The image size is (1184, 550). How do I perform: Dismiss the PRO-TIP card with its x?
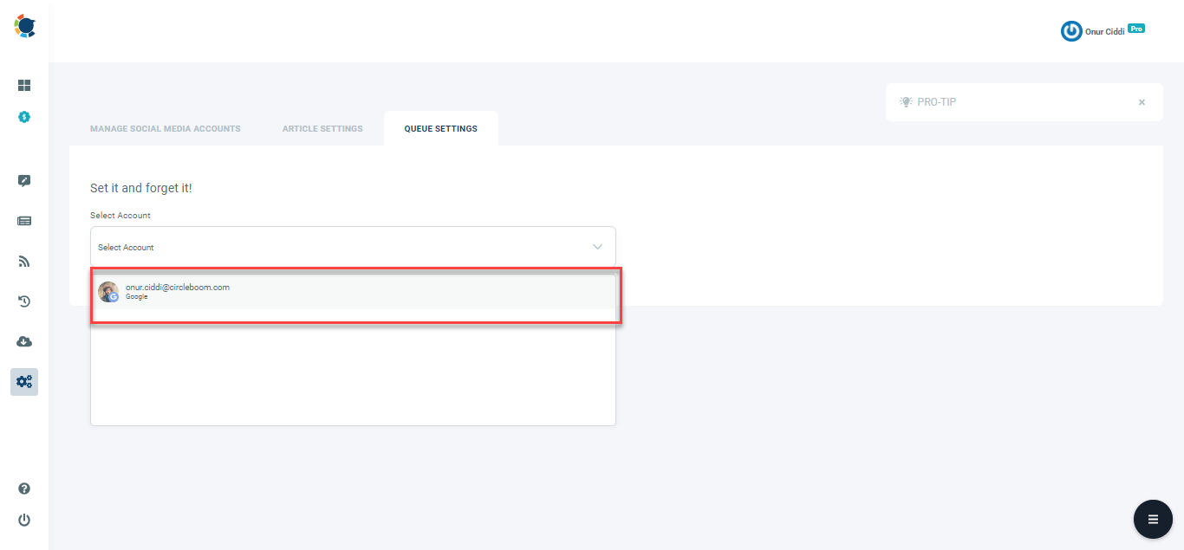1142,101
